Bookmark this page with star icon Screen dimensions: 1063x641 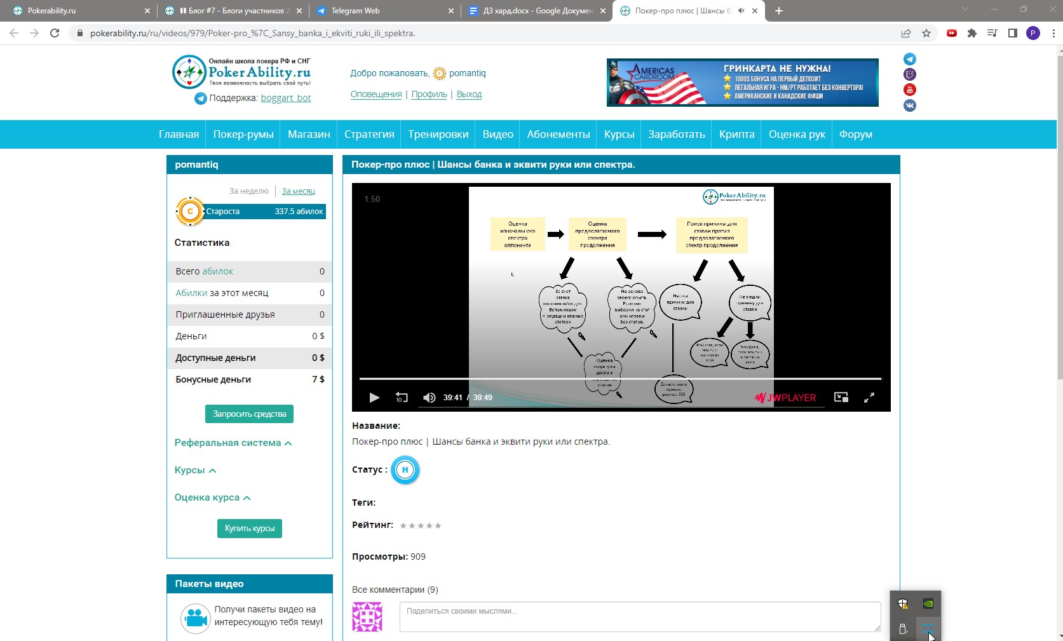point(926,33)
